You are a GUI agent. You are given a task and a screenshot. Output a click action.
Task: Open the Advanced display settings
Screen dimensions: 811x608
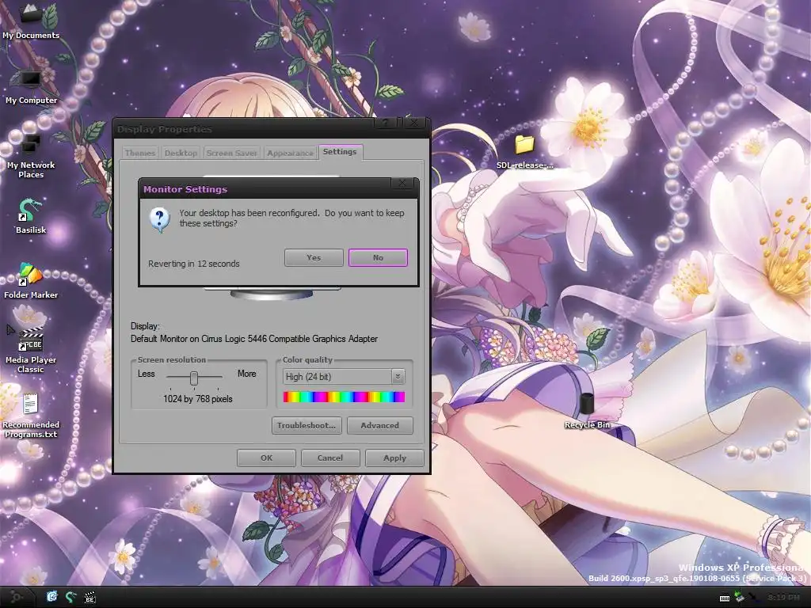click(379, 425)
